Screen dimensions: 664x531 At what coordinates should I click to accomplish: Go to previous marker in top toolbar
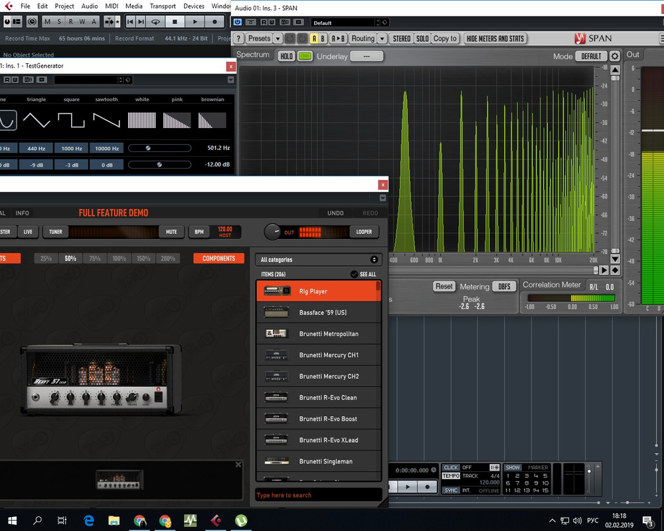point(130,21)
